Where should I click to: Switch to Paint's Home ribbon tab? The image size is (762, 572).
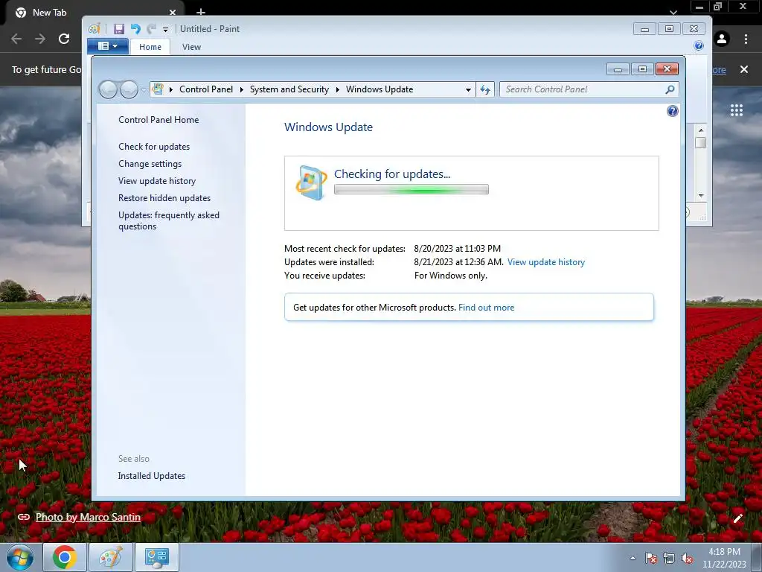click(150, 47)
